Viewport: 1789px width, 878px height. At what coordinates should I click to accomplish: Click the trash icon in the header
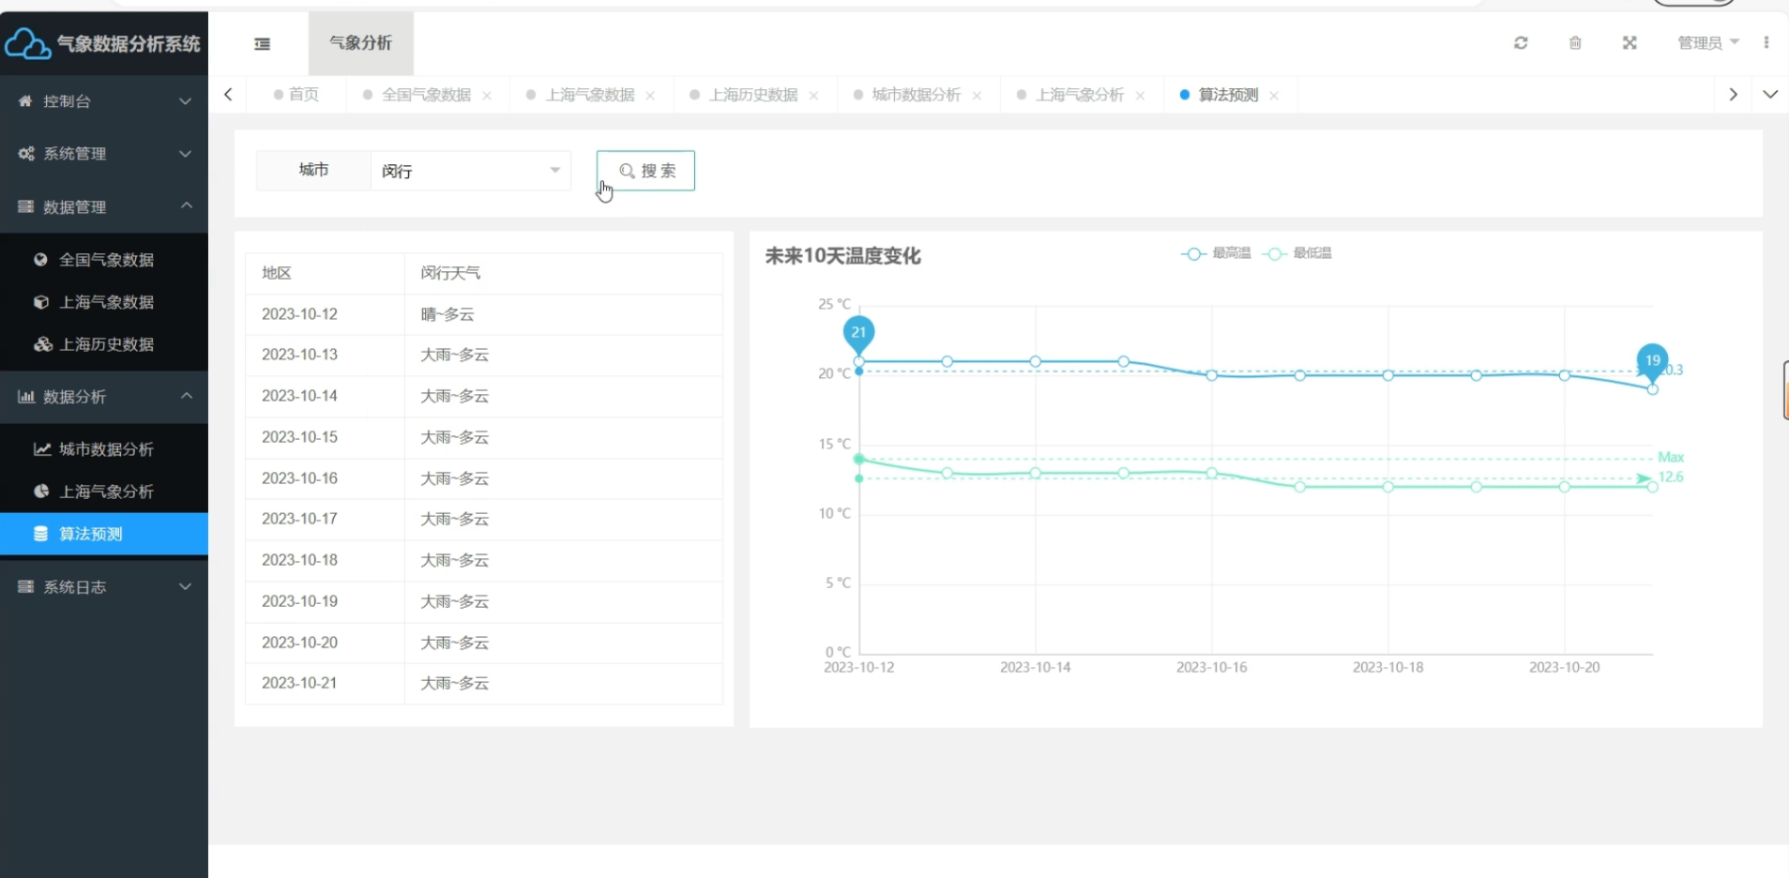(x=1575, y=43)
